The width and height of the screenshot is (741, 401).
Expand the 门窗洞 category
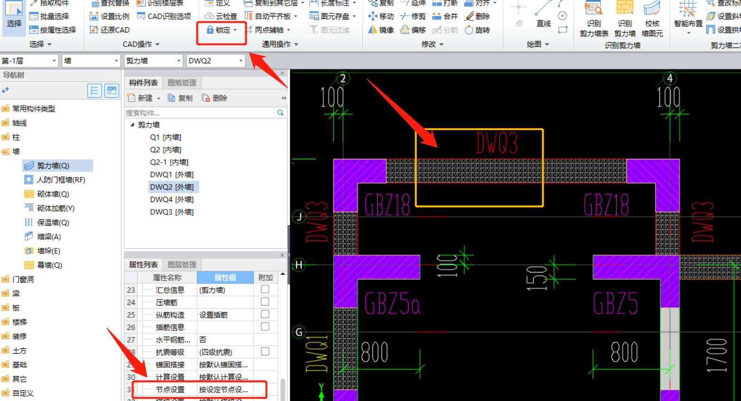click(x=5, y=279)
